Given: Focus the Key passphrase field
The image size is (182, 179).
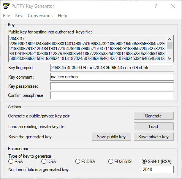Looking at the screenshot, I should coord(112,86).
